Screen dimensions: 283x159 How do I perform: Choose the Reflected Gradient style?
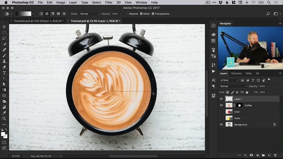[58, 14]
